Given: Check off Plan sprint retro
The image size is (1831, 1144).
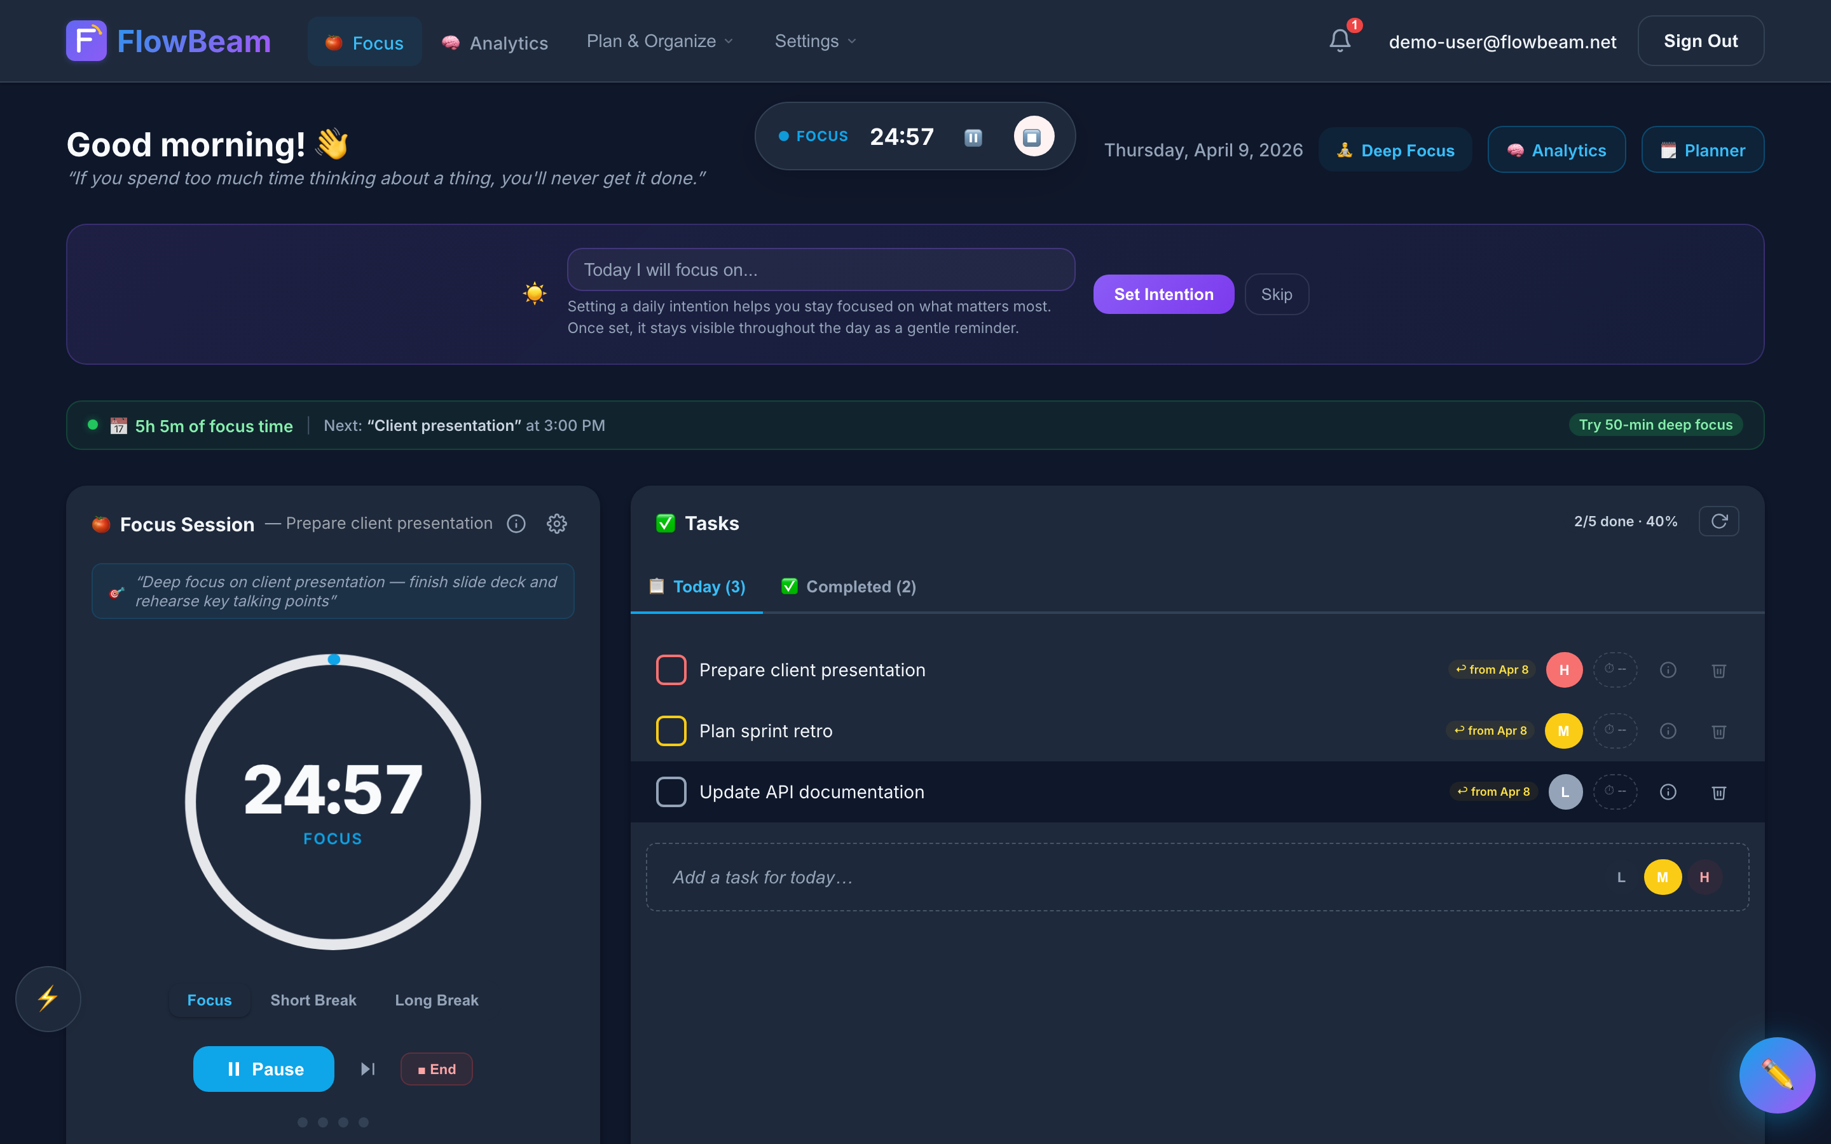Looking at the screenshot, I should (x=671, y=731).
